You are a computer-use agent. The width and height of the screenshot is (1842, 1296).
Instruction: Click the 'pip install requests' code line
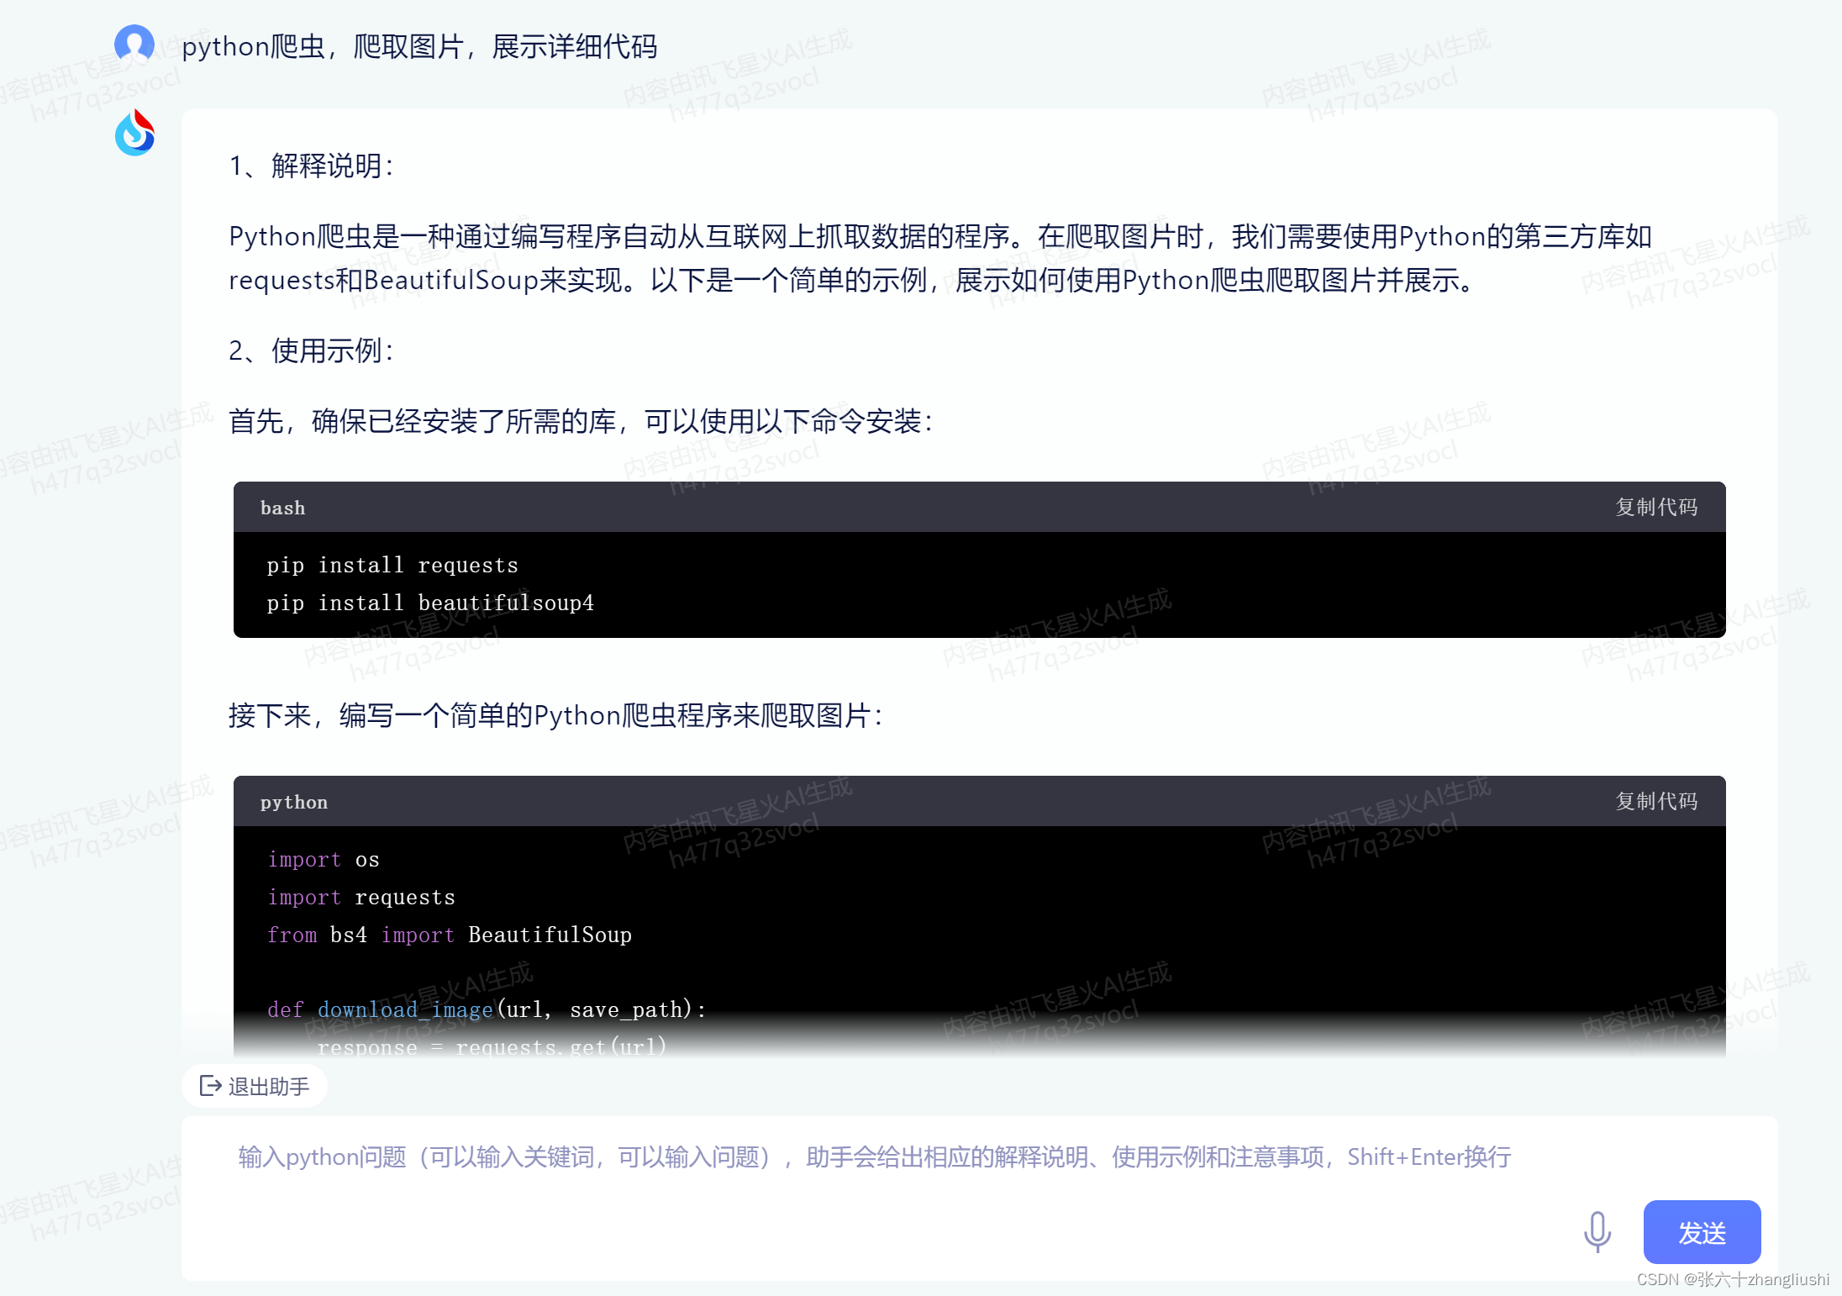click(x=392, y=565)
